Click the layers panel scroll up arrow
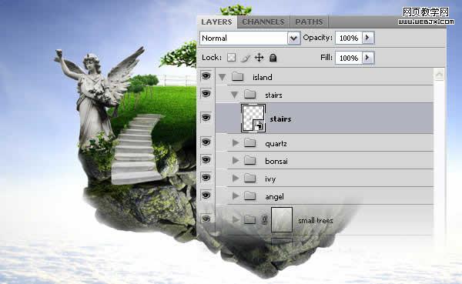462x284 pixels. pyautogui.click(x=439, y=75)
